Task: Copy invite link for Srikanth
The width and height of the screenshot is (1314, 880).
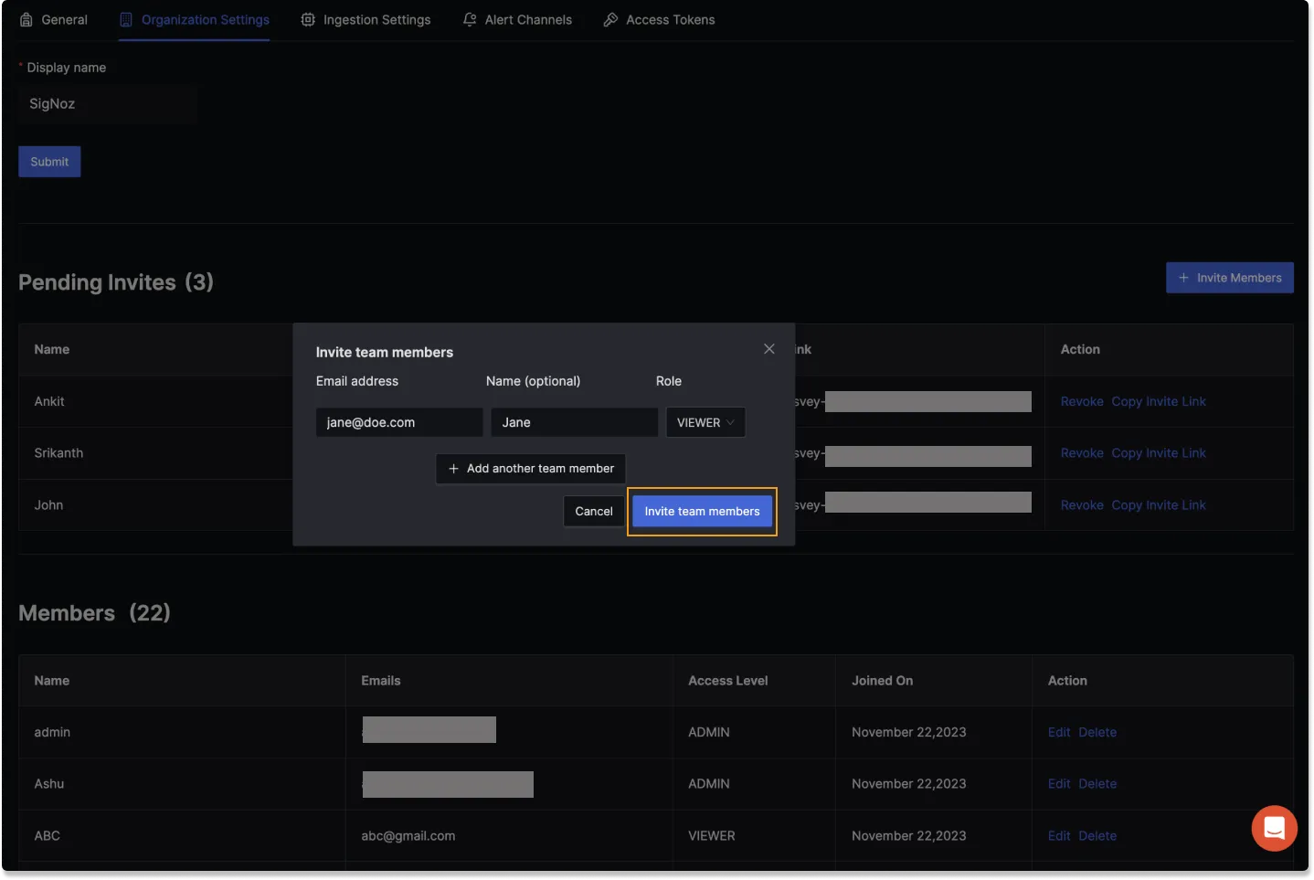Action: pos(1159,453)
